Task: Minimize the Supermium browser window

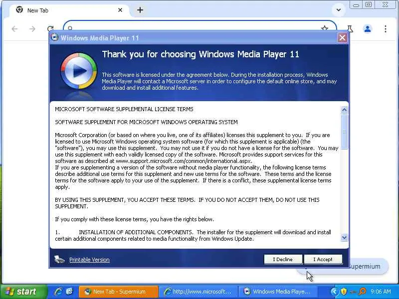Action: coord(356,5)
